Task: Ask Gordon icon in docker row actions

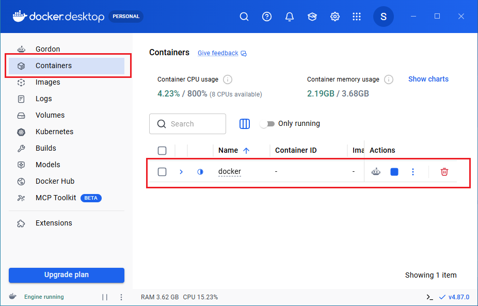Action: pyautogui.click(x=376, y=172)
